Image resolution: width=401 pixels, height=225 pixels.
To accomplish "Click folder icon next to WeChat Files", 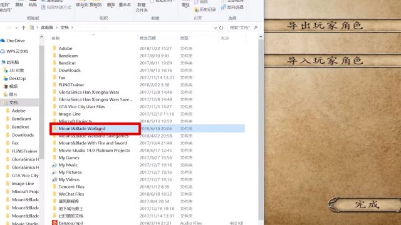I will (x=55, y=194).
